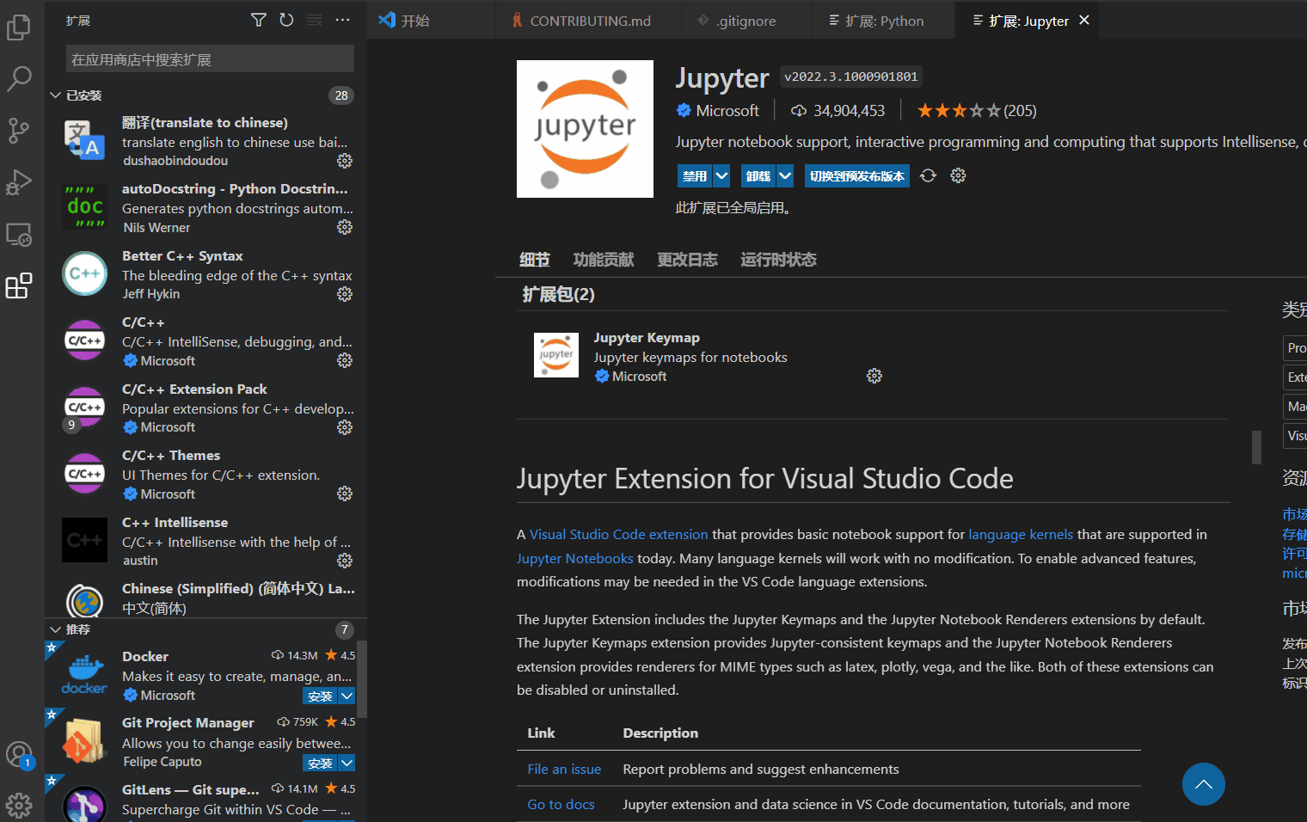Open the Run and Debug view
The height and width of the screenshot is (822, 1307).
point(19,182)
